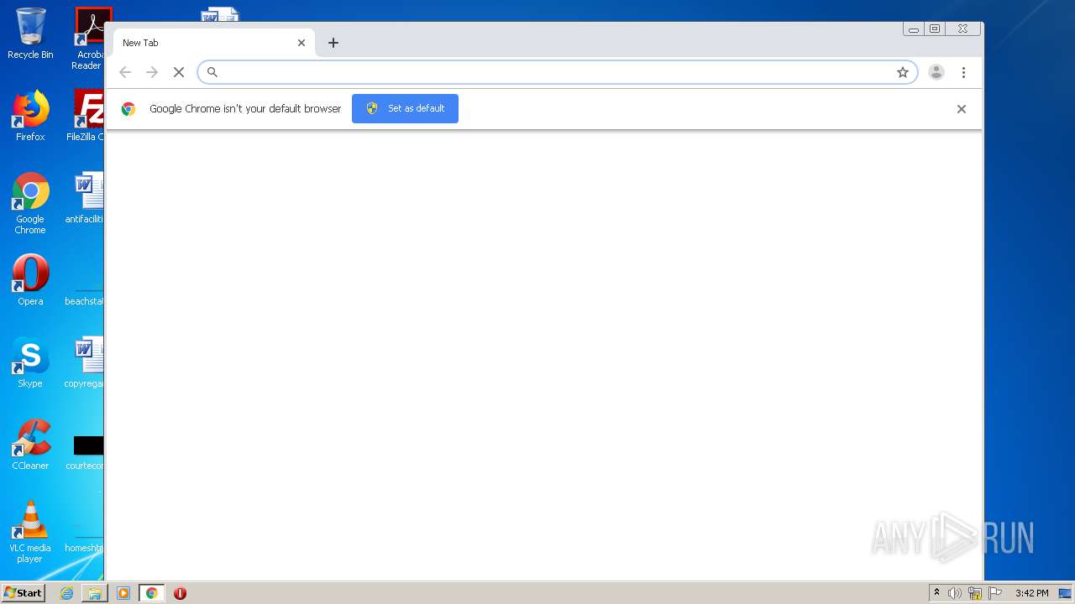The height and width of the screenshot is (604, 1075).
Task: Open Windows Media Player from the taskbar
Action: 123,593
